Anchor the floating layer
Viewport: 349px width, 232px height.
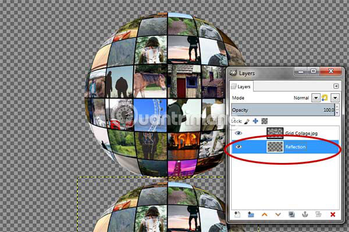[x=305, y=214]
